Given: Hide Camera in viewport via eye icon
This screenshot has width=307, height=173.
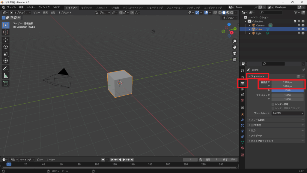Looking at the screenshot, I should 299,25.
